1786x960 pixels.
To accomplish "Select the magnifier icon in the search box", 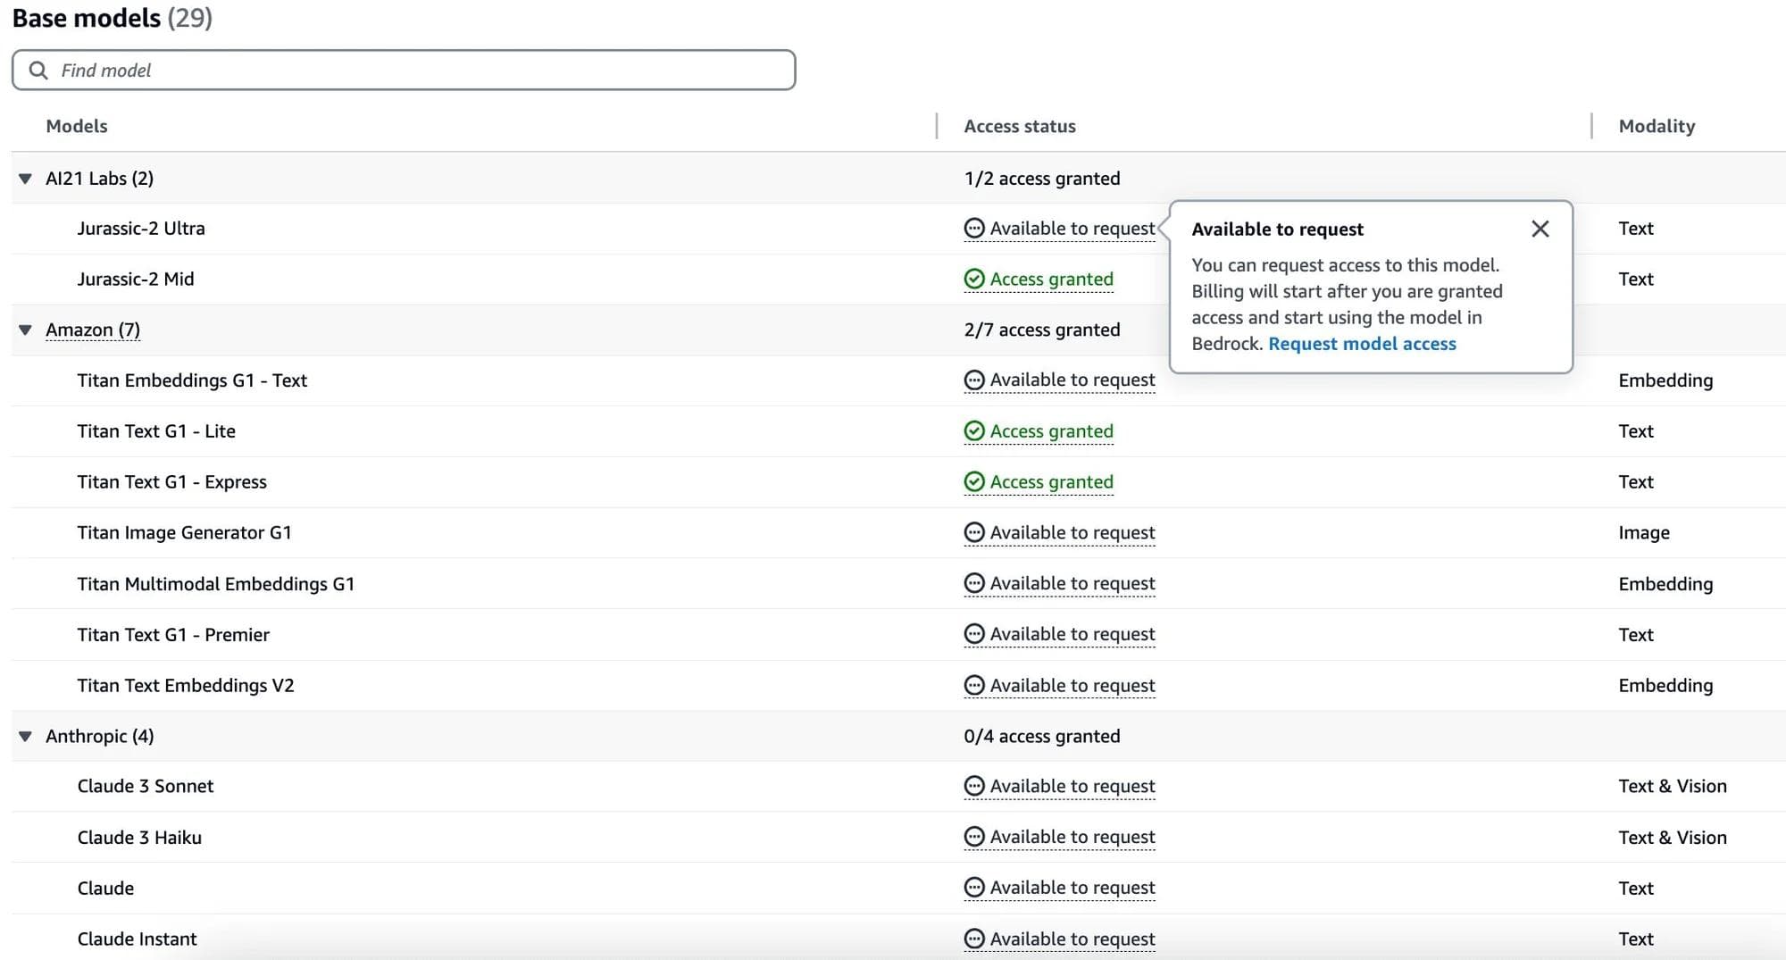I will [x=38, y=69].
